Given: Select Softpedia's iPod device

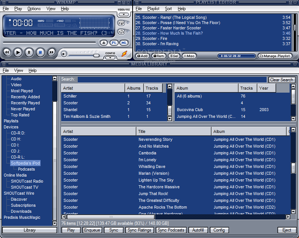Looking at the screenshot, I should click(x=26, y=163).
